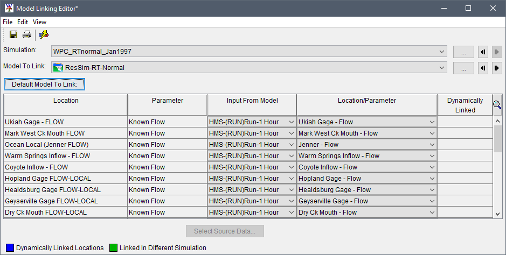Viewport: 506px width, 255px height.
Task: Open Coyote Inflow - Flow parameter dropdown
Action: (x=432, y=167)
